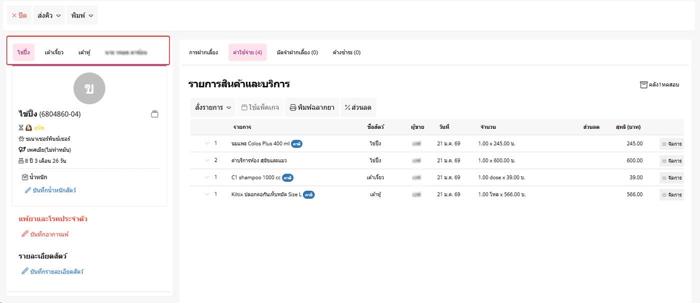The width and height of the screenshot is (700, 303).
Task: Click the บันทึกอาการแพ้ link
Action: 45,234
